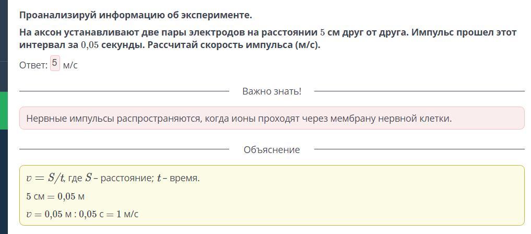The height and width of the screenshot is (234, 531).
Task: Click the "Объяснение" section header
Action: pos(272,150)
